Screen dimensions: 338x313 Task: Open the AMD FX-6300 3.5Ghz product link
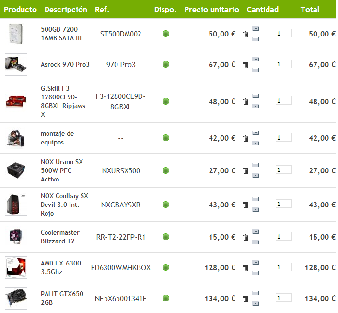tap(61, 267)
